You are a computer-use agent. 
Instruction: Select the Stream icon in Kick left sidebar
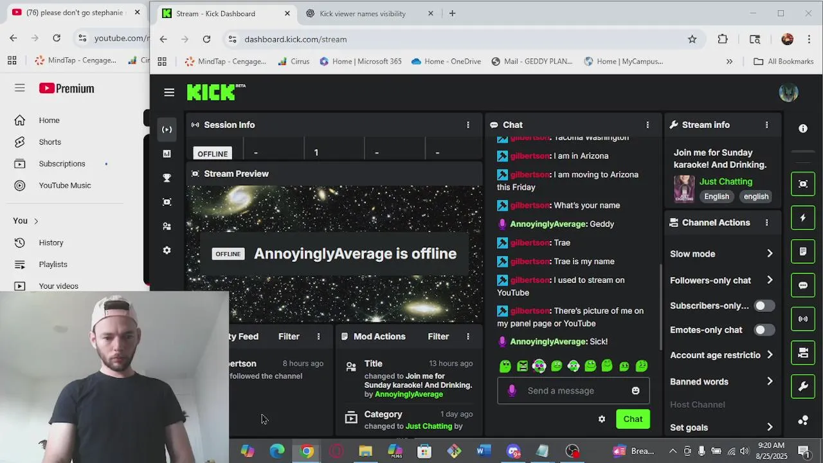(x=167, y=129)
